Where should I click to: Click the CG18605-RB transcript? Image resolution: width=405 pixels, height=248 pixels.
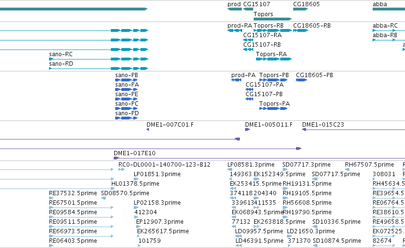(300, 30)
